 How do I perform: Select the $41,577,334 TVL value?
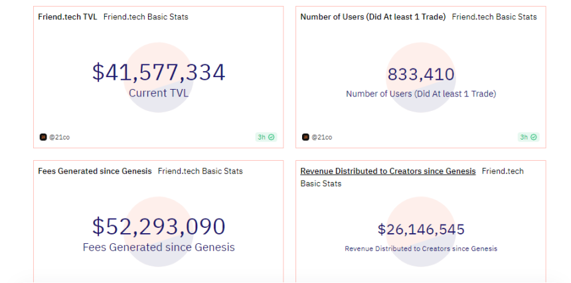159,72
